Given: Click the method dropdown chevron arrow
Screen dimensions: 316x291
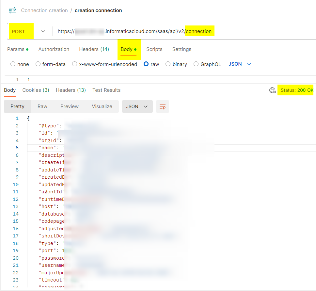Looking at the screenshot, I should (43, 31).
